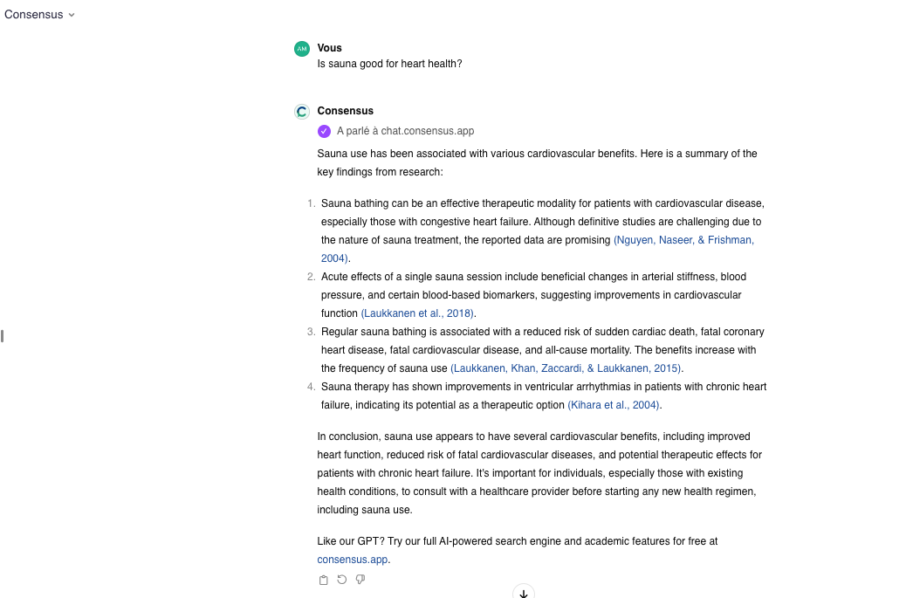Open the Kihara et al., 2004 reference
Image resolution: width=906 pixels, height=598 pixels.
pyautogui.click(x=614, y=405)
